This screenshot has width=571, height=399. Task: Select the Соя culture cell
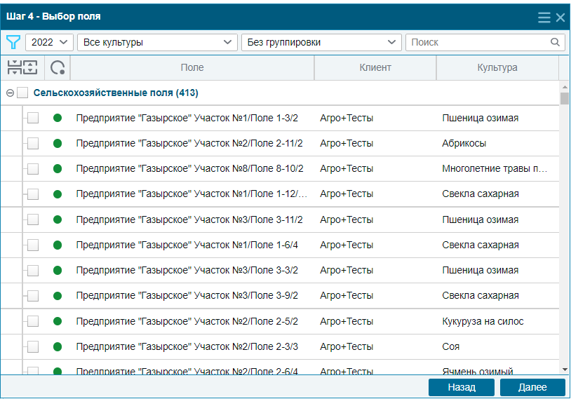pyautogui.click(x=451, y=346)
